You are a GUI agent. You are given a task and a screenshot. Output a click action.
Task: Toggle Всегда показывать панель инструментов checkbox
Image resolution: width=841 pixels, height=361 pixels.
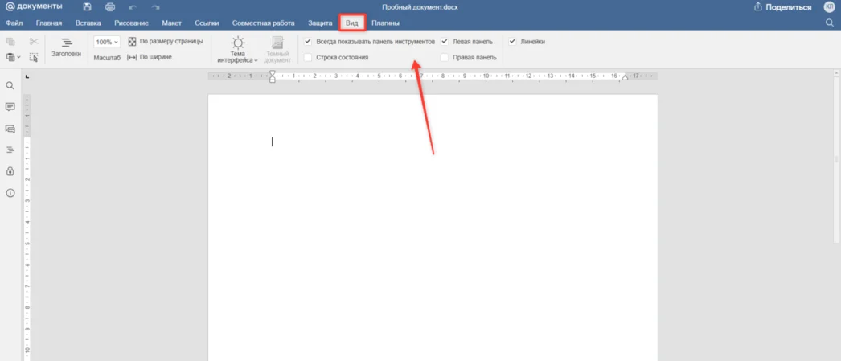(x=308, y=41)
